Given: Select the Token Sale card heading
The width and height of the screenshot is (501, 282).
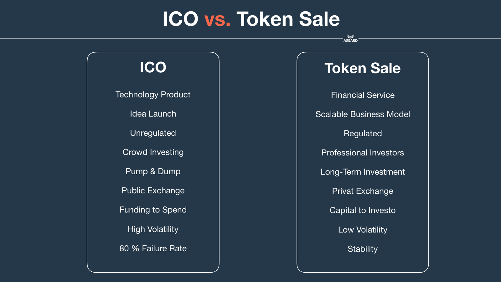Looking at the screenshot, I should pos(362,68).
